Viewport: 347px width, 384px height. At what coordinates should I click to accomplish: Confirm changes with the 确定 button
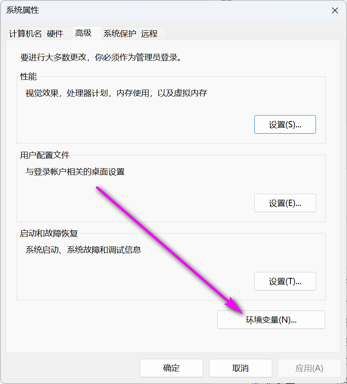click(x=171, y=368)
